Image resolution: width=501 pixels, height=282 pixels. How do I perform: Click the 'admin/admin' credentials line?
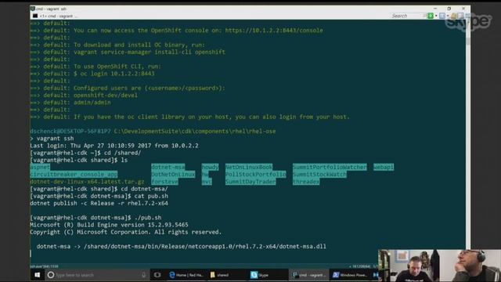92,103
